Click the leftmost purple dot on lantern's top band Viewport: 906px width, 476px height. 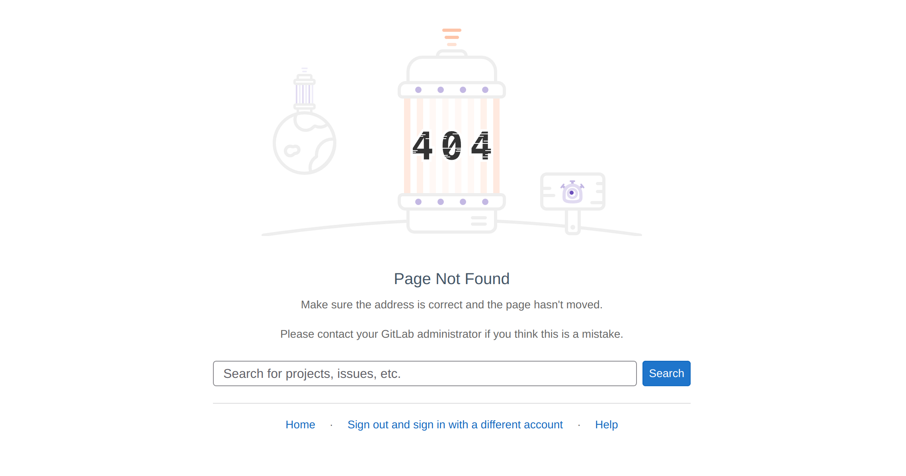coord(418,90)
